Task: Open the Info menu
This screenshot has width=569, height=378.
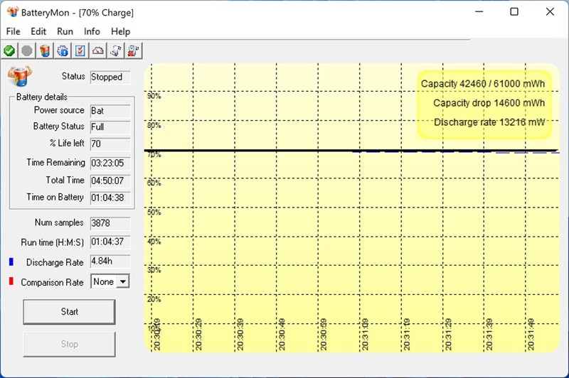Action: pyautogui.click(x=92, y=31)
